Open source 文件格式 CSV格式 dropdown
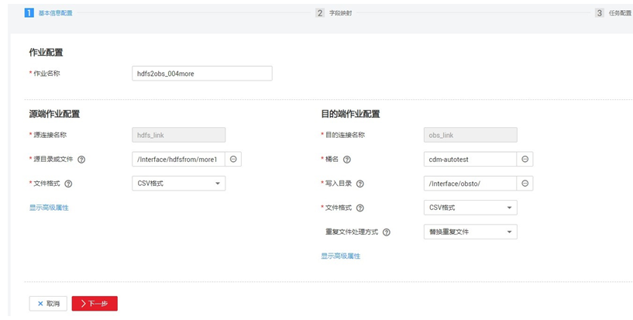 pos(178,184)
